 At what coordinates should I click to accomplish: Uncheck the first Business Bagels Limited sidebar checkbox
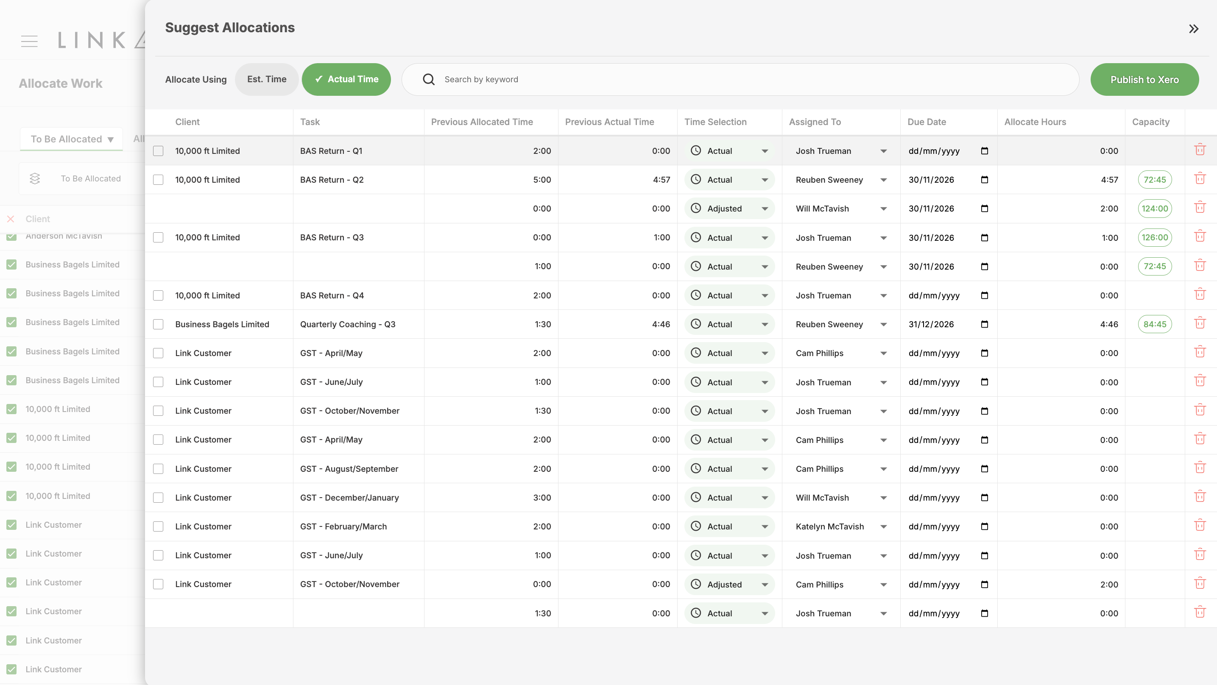(11, 265)
